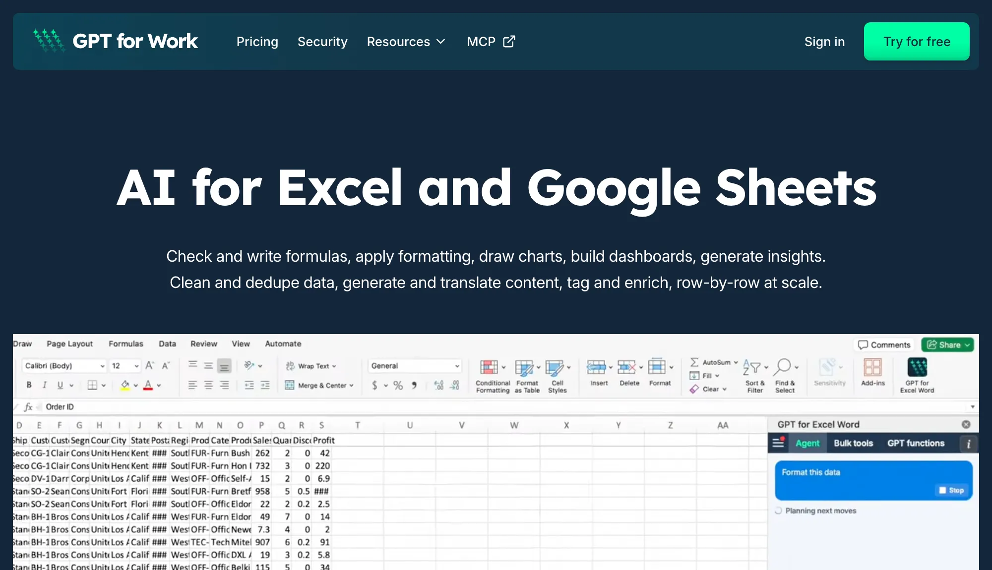Image resolution: width=992 pixels, height=570 pixels.
Task: Toggle bold formatting
Action: [29, 385]
